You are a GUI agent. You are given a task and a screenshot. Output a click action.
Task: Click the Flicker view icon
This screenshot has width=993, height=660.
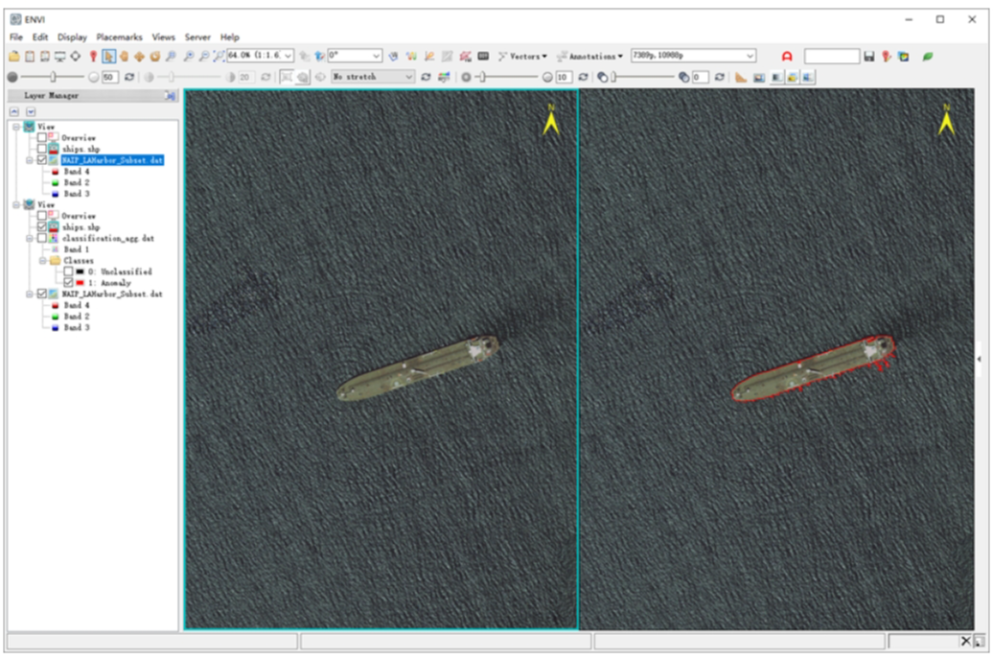(x=793, y=78)
